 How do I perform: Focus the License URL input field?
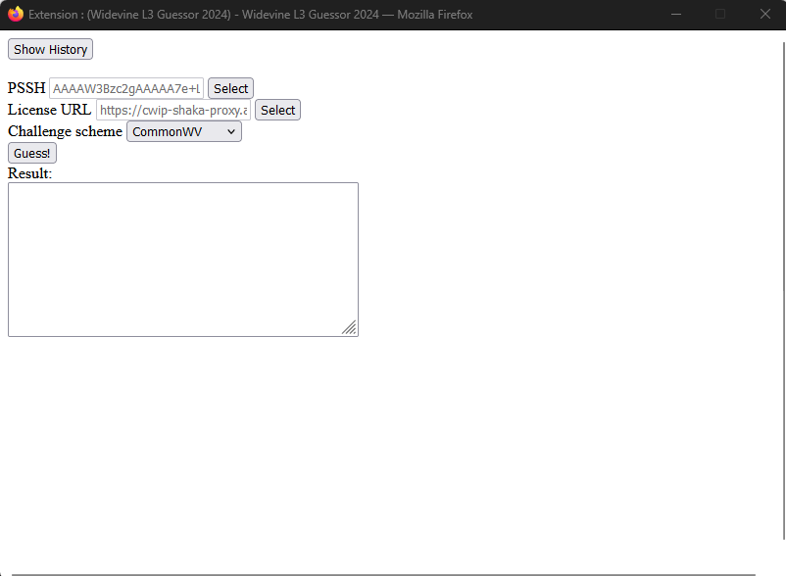pos(173,110)
